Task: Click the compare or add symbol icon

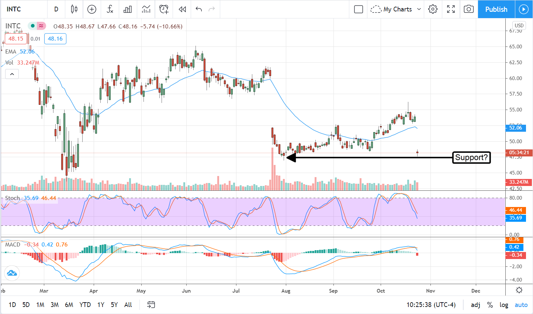Action: pyautogui.click(x=92, y=9)
